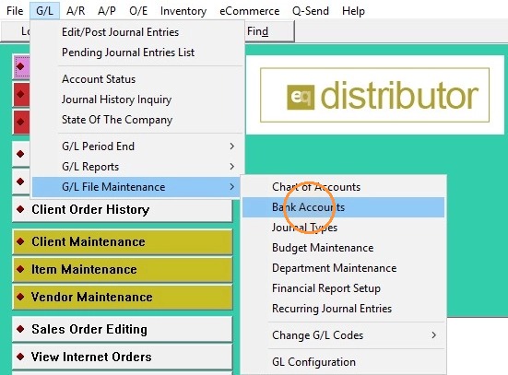
Task: Open the Inventory menu
Action: pyautogui.click(x=183, y=11)
